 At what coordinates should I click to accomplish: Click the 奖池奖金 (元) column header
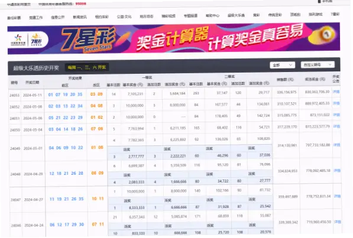point(315,79)
